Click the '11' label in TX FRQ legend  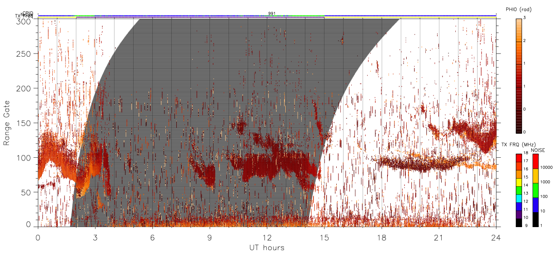point(526,209)
